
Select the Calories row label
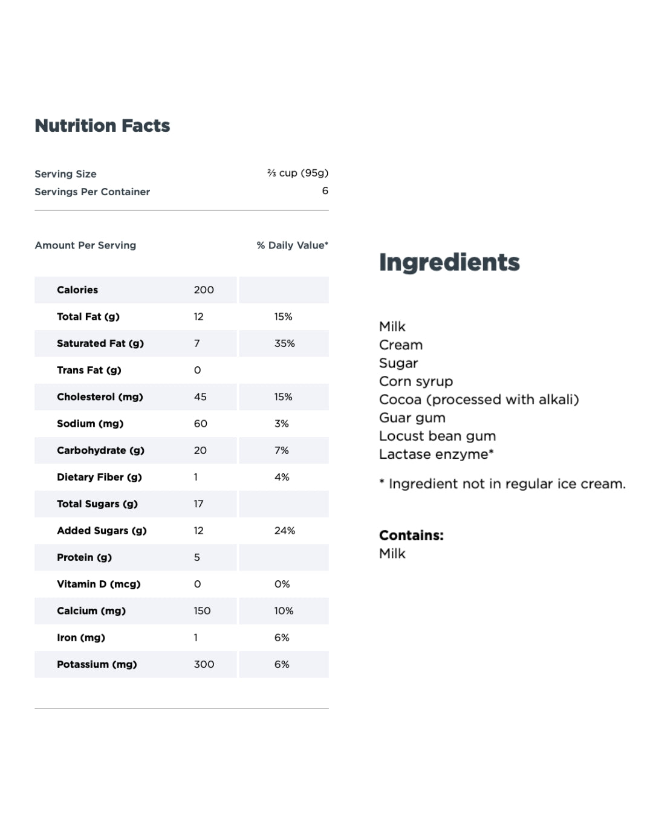pos(77,290)
